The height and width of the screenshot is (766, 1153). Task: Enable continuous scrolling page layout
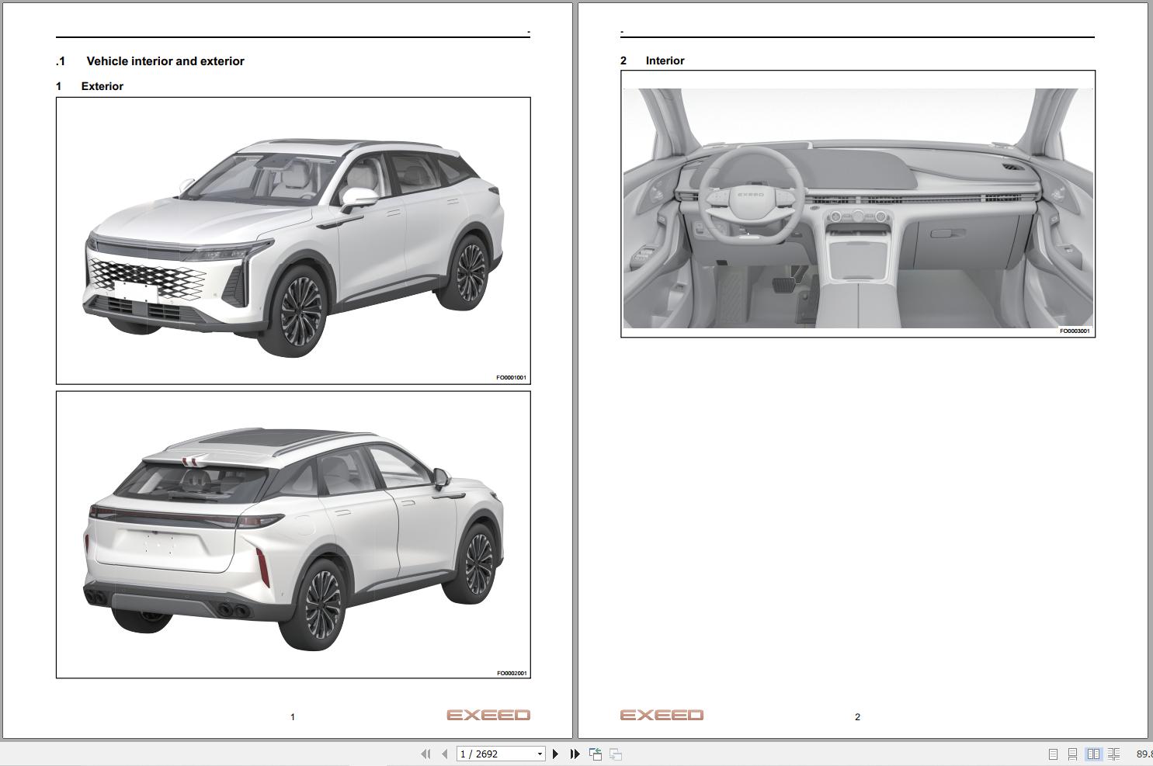point(1072,754)
